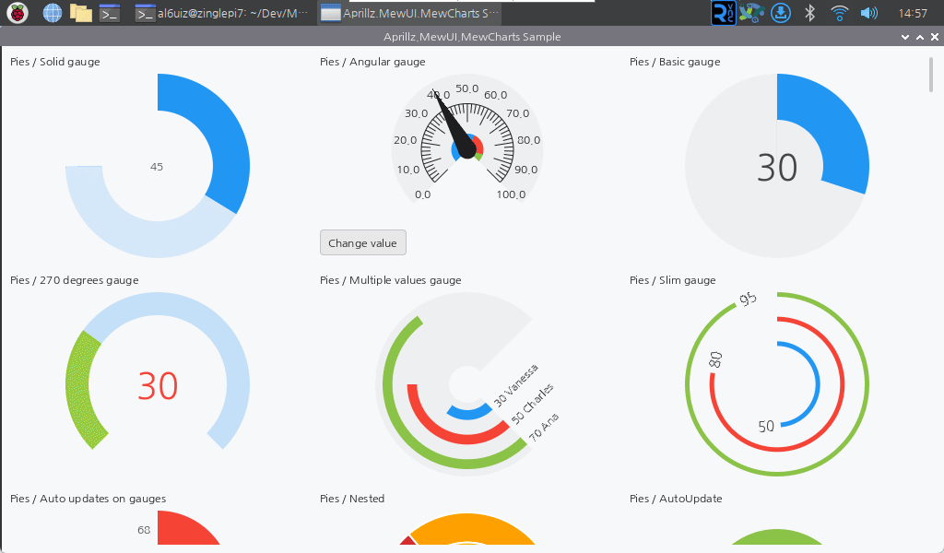Open the volume speaker tray control
This screenshot has width=944, height=553.
pyautogui.click(x=868, y=13)
